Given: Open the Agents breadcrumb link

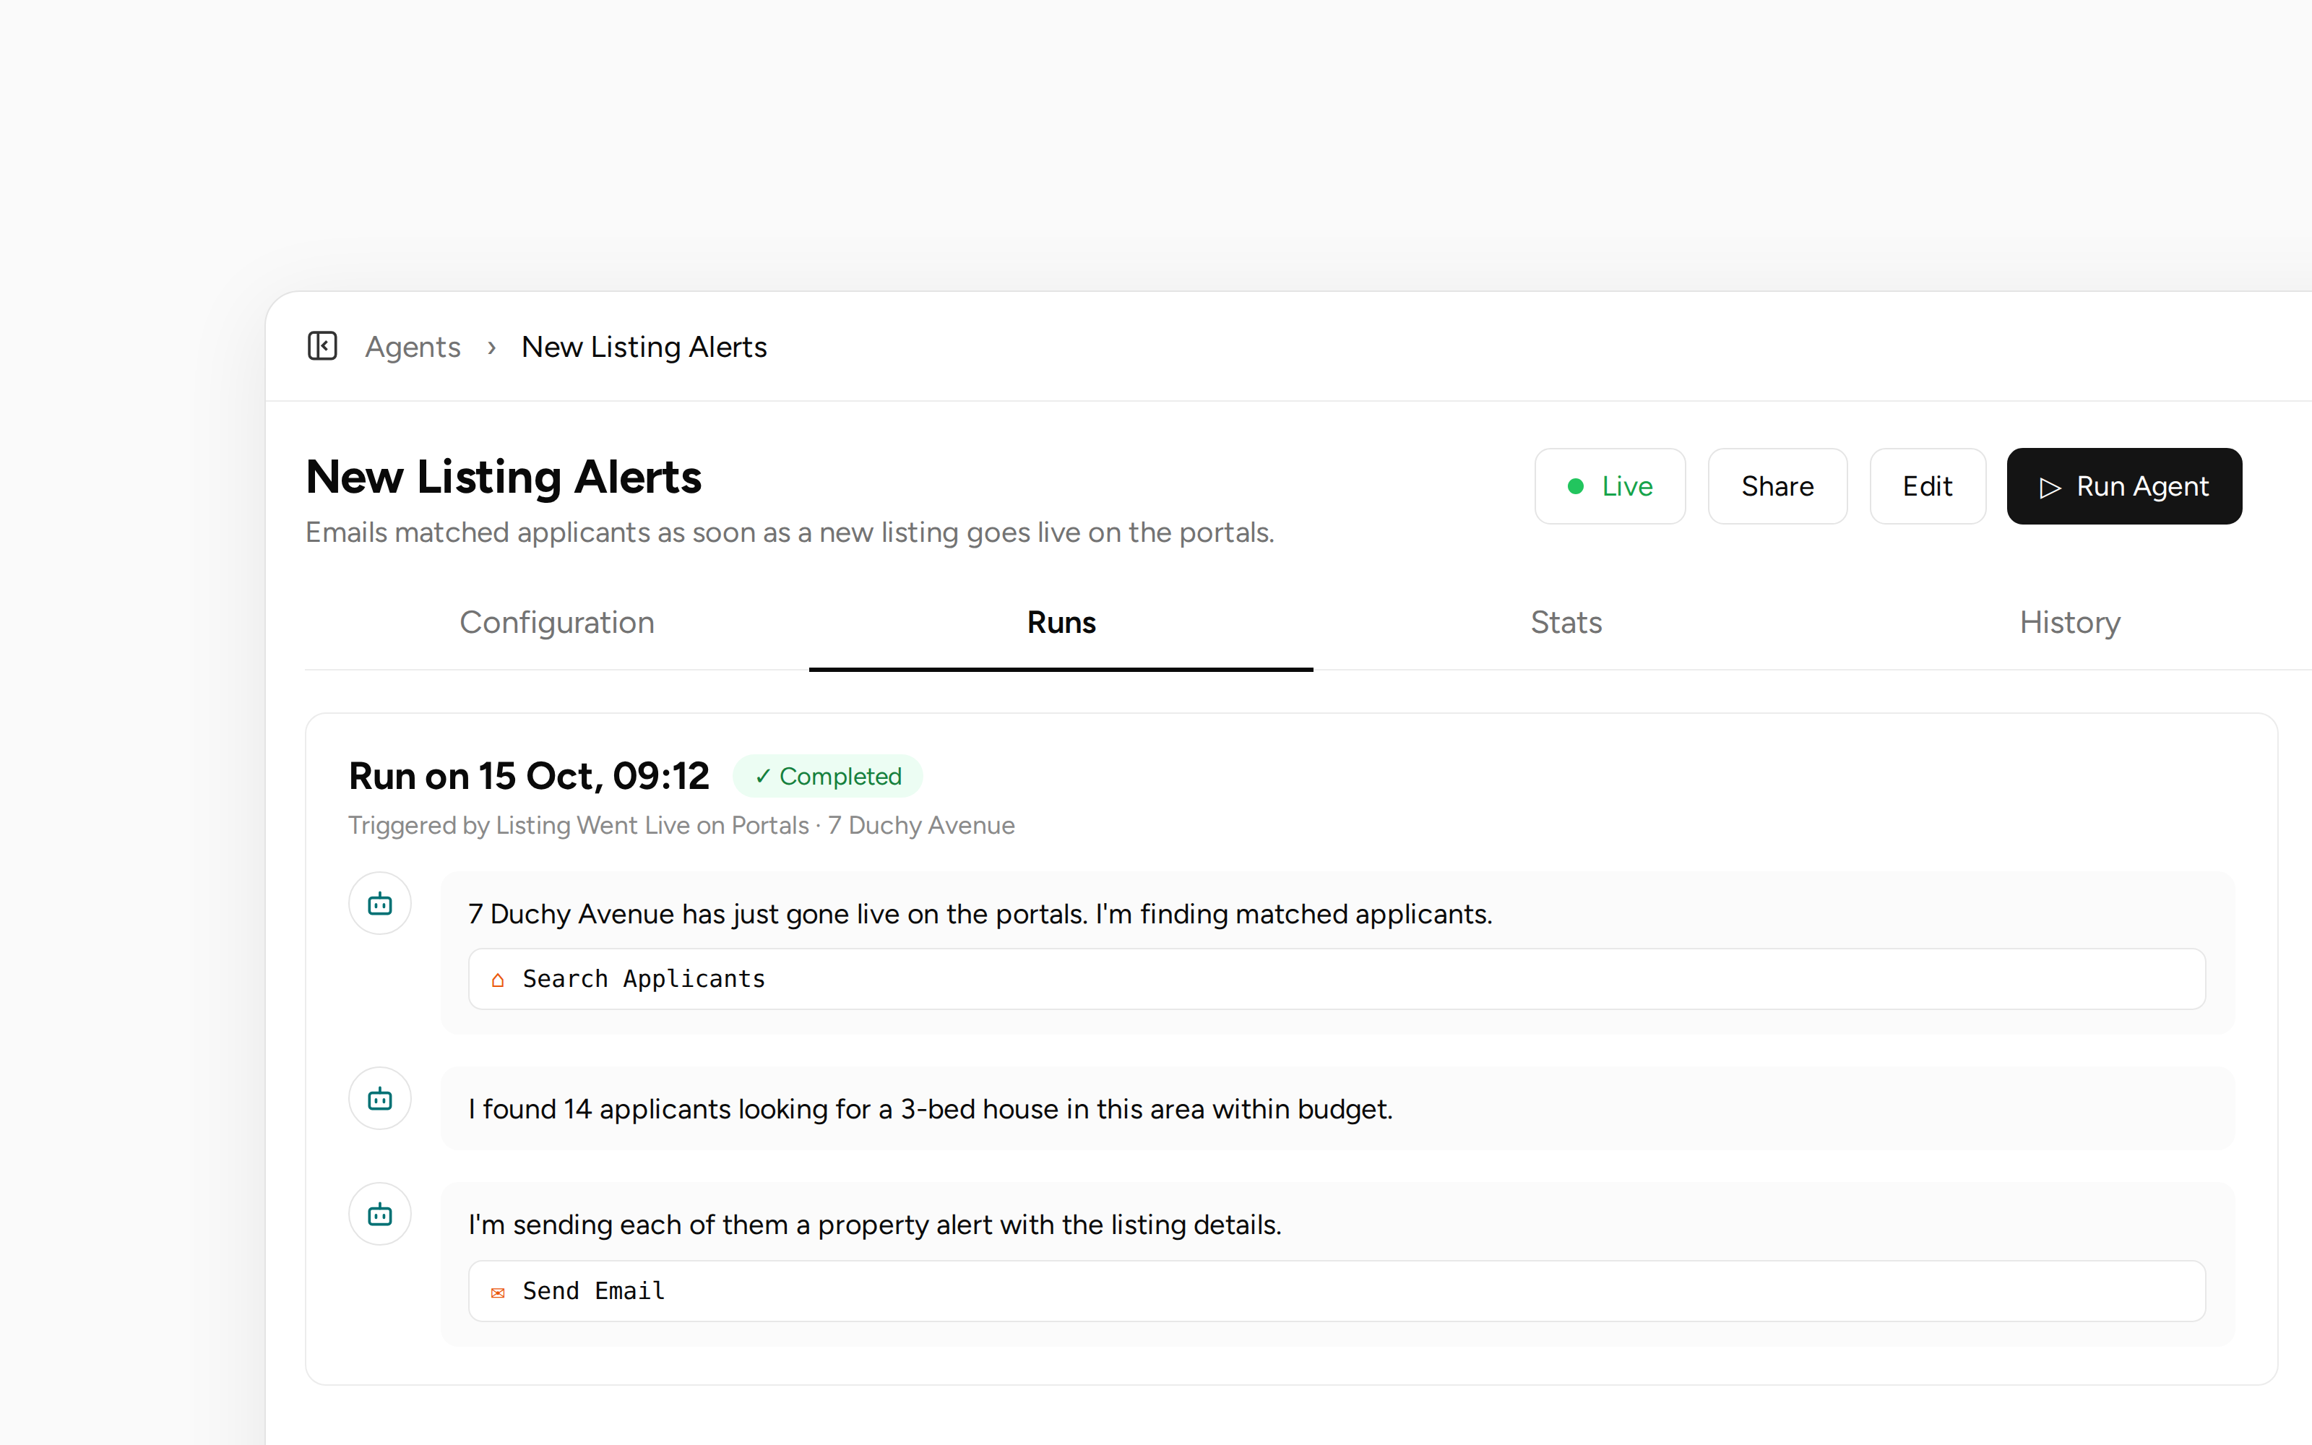Looking at the screenshot, I should pyautogui.click(x=413, y=347).
